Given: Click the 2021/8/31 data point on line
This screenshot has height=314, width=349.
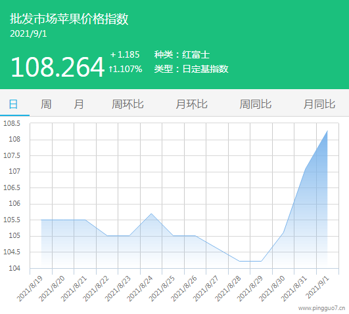Looking at the screenshot, I should (x=306, y=168).
